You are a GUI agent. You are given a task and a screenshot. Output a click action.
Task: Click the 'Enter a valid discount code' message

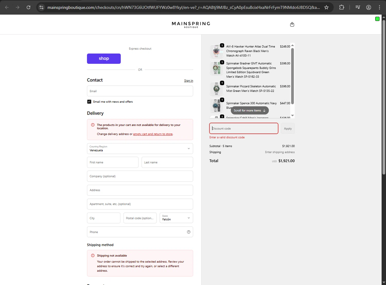(227, 137)
